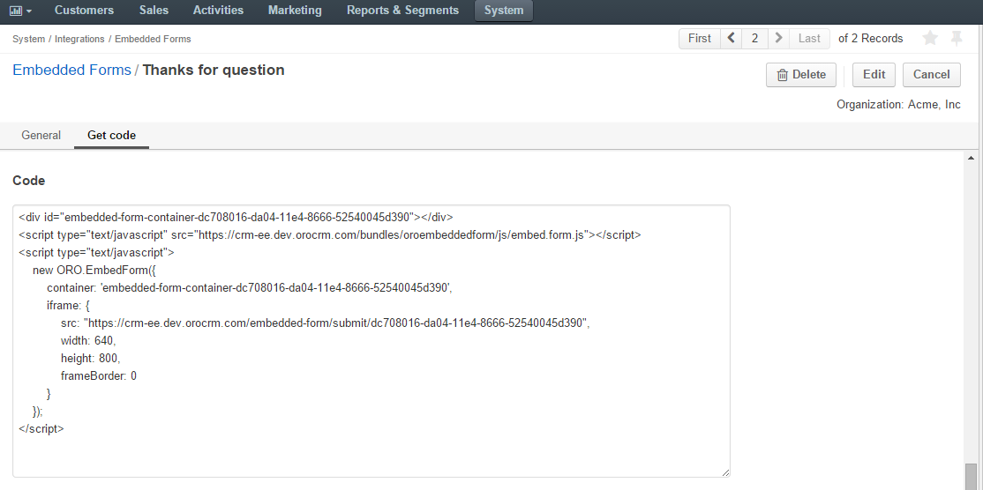Jump to the First record
983x490 pixels.
pos(700,38)
